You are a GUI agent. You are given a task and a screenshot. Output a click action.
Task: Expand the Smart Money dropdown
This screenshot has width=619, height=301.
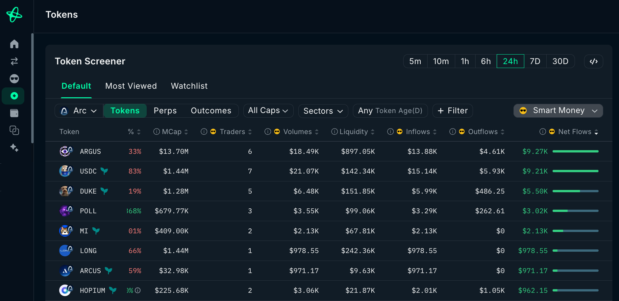[558, 111]
